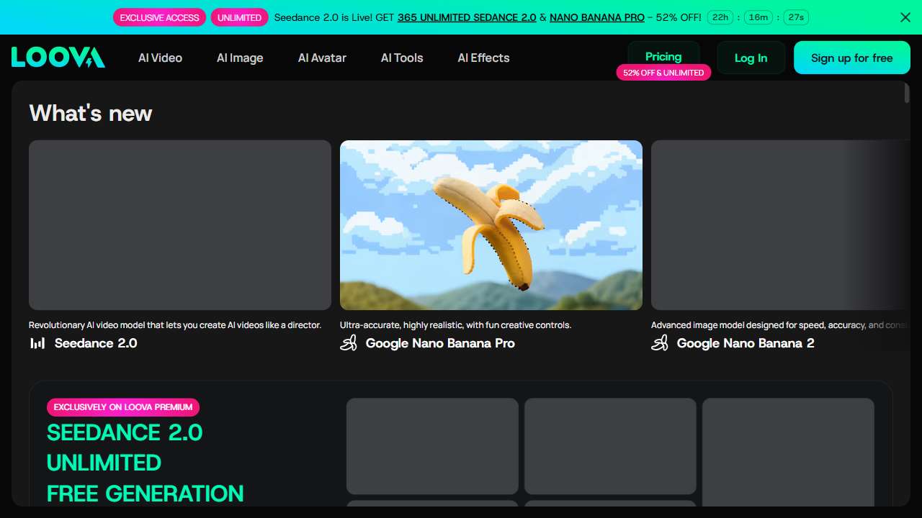Expand the AI Tools menu
The image size is (922, 518).
pyautogui.click(x=402, y=58)
